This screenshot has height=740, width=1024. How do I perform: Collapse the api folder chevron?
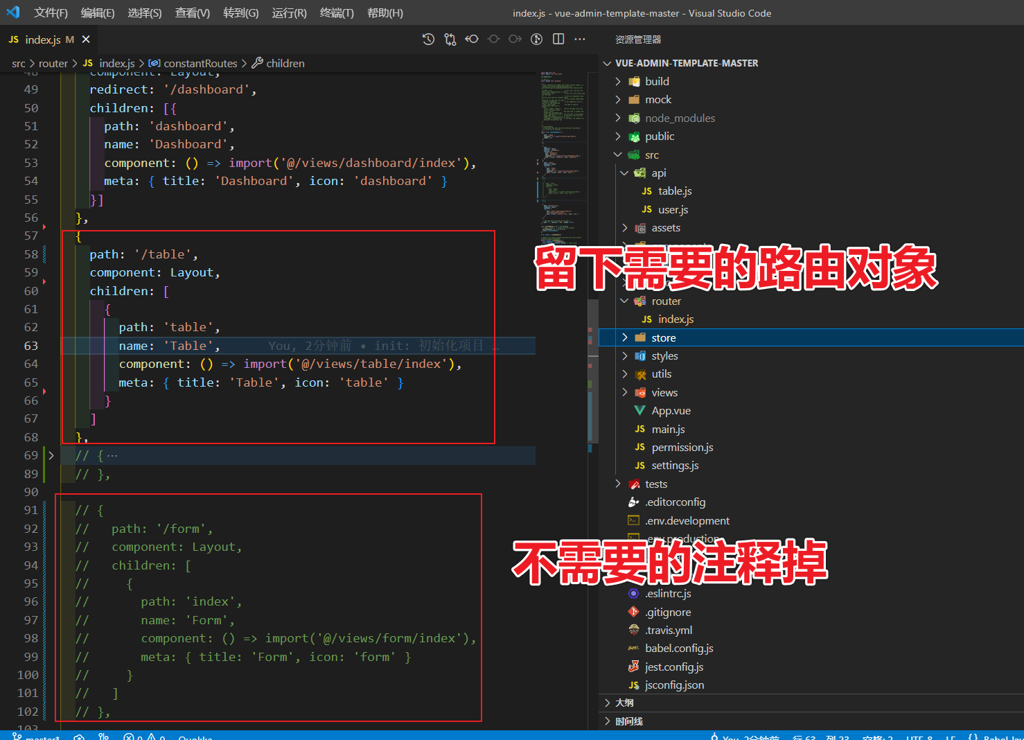click(x=624, y=173)
